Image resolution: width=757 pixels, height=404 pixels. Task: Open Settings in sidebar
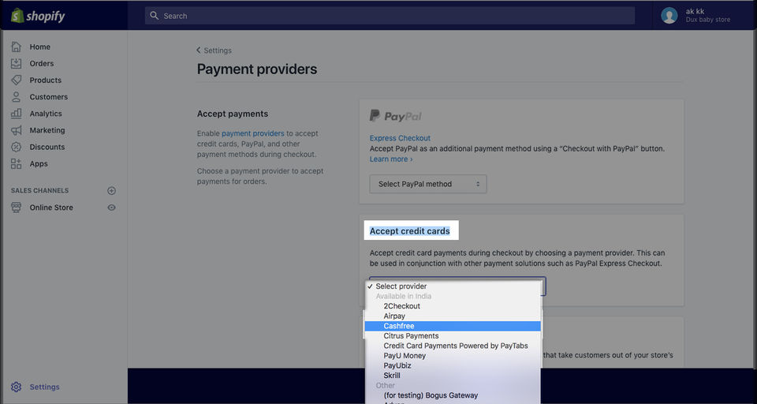pos(44,387)
